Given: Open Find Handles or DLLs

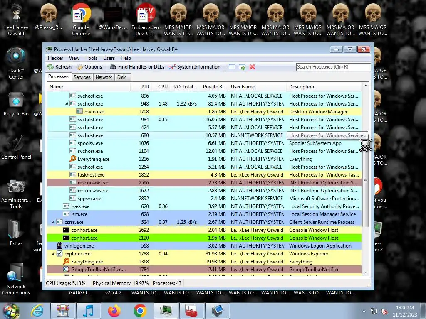Looking at the screenshot, I should pos(137,67).
